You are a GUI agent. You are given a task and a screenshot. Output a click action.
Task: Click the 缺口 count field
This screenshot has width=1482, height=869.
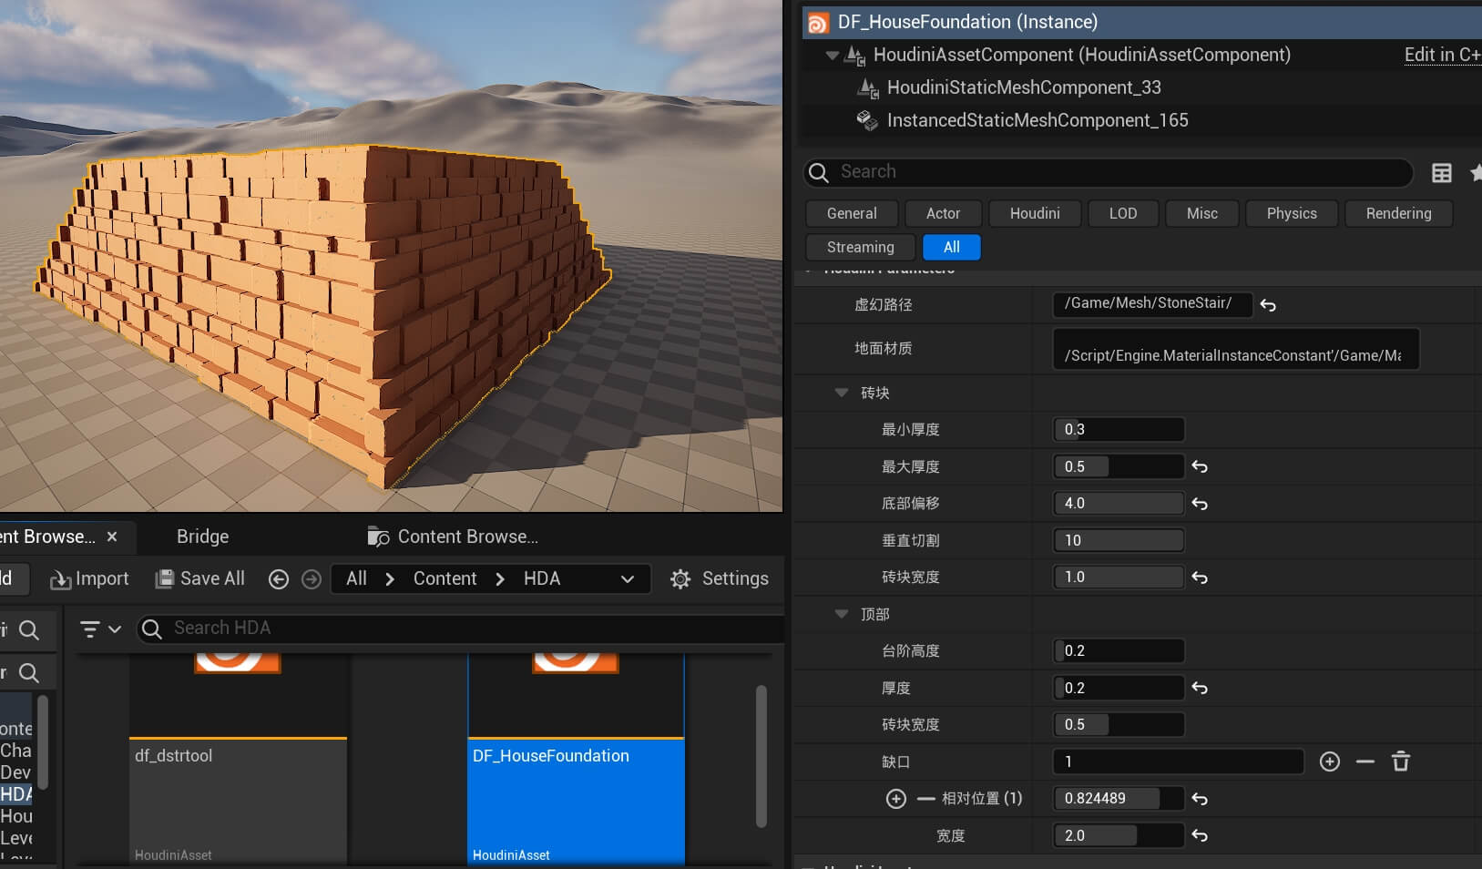[1179, 762]
